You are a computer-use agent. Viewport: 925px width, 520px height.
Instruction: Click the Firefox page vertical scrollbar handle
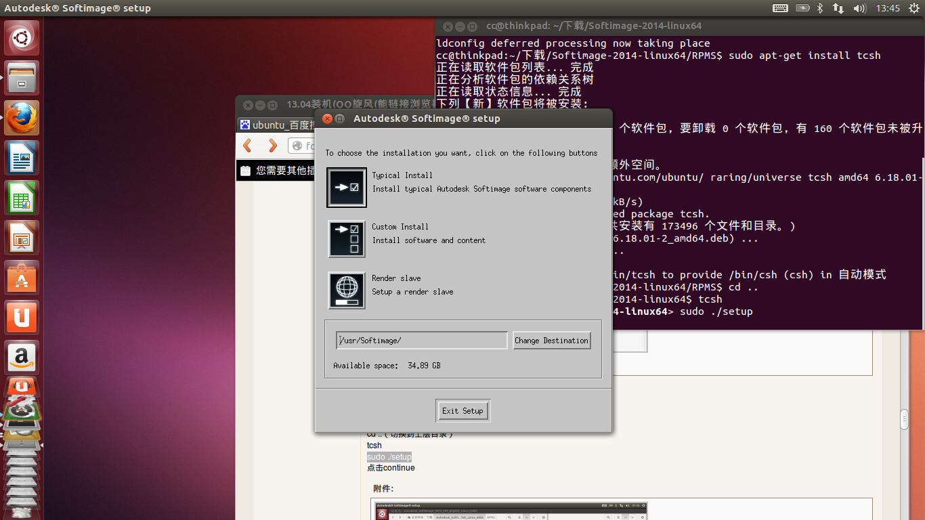coord(904,419)
